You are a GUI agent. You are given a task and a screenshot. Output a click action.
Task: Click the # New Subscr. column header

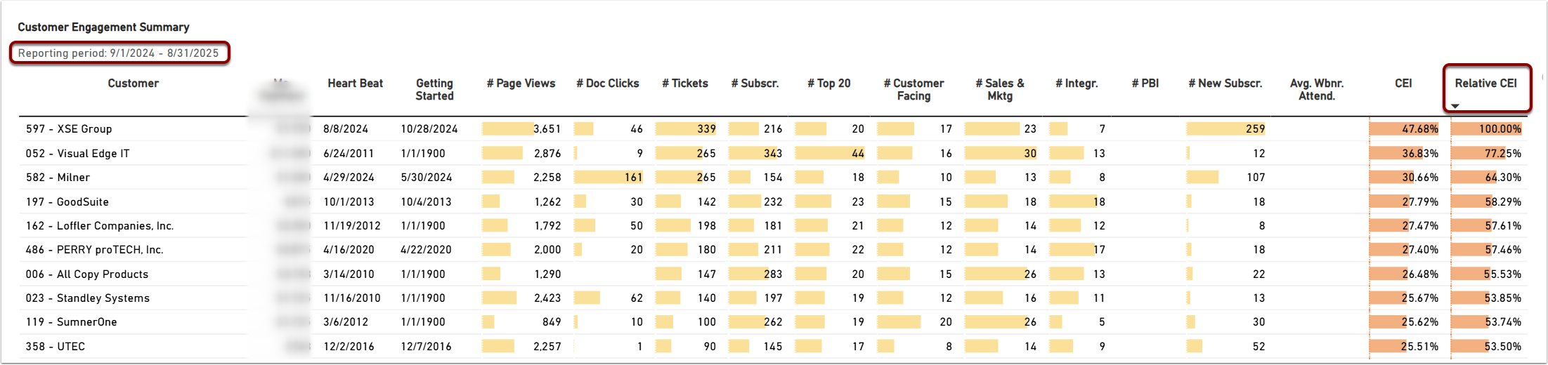click(1225, 84)
